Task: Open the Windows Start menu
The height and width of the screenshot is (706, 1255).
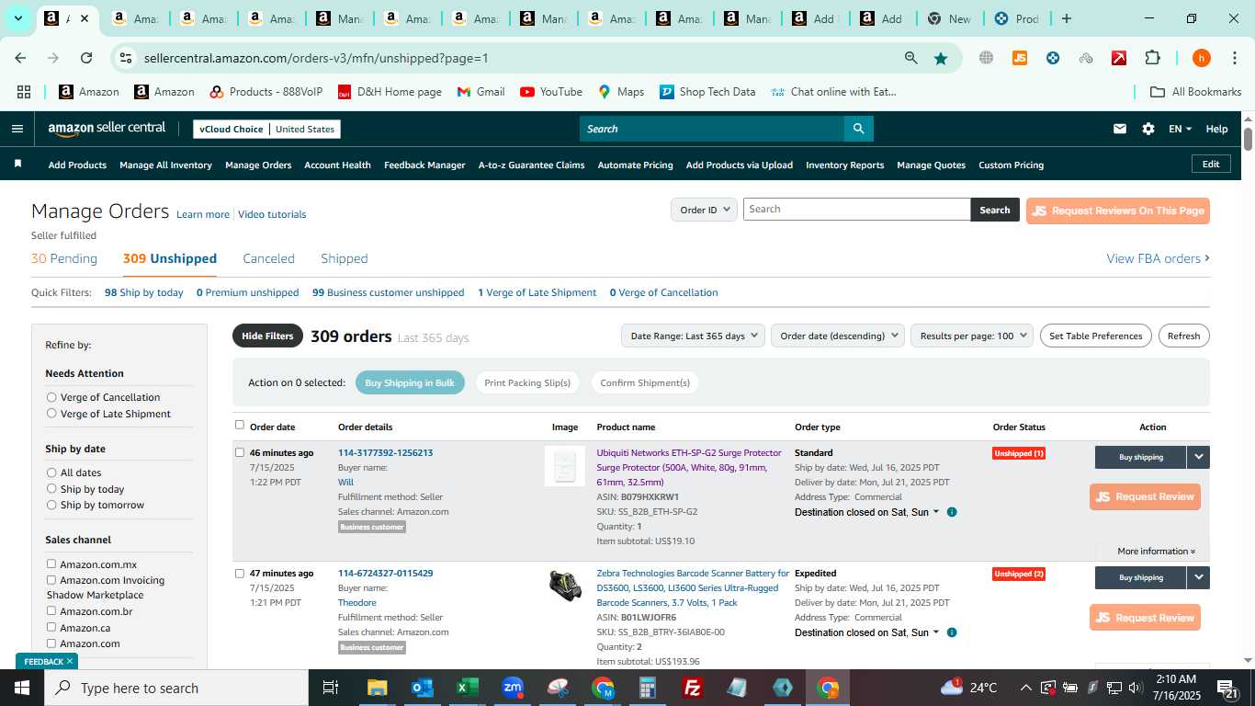Action: click(22, 688)
